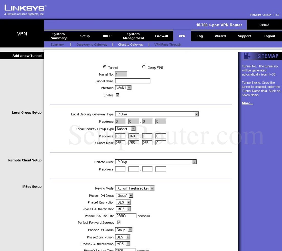The height and width of the screenshot is (251, 282).
Task: Click the Add a new Tunnel heading
Action: click(27, 56)
